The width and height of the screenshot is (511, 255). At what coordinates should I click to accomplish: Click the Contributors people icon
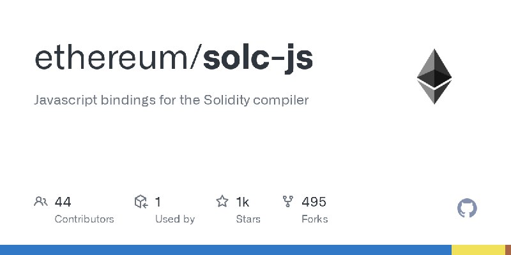[x=40, y=202]
